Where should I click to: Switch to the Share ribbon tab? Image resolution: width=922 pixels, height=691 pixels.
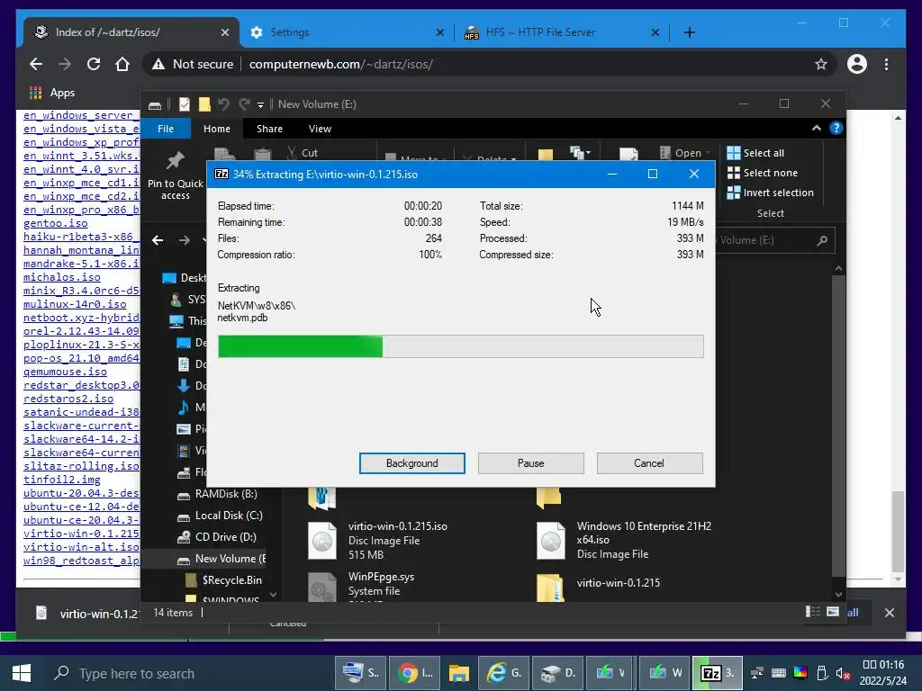269,128
